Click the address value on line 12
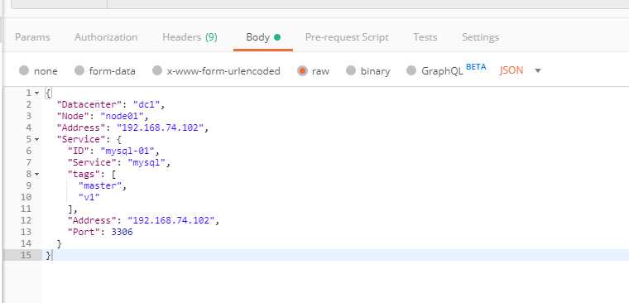This screenshot has height=303, width=629. [x=171, y=221]
